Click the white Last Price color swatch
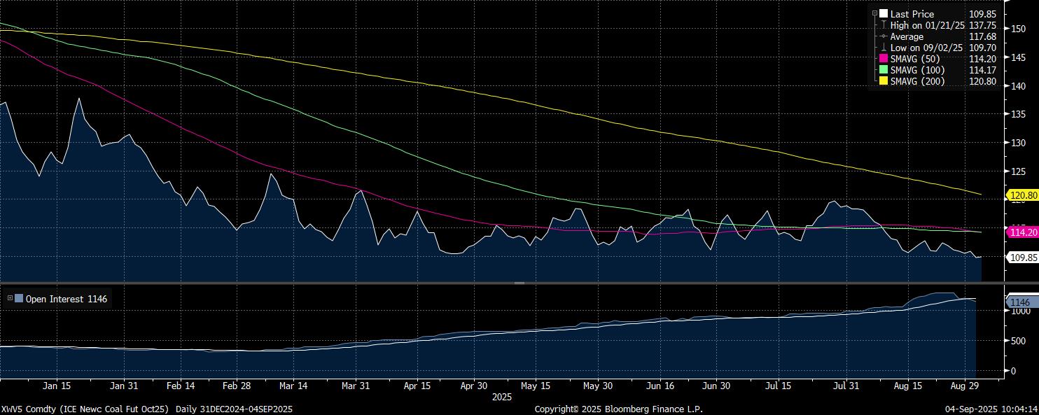The image size is (1039, 415). 884,14
